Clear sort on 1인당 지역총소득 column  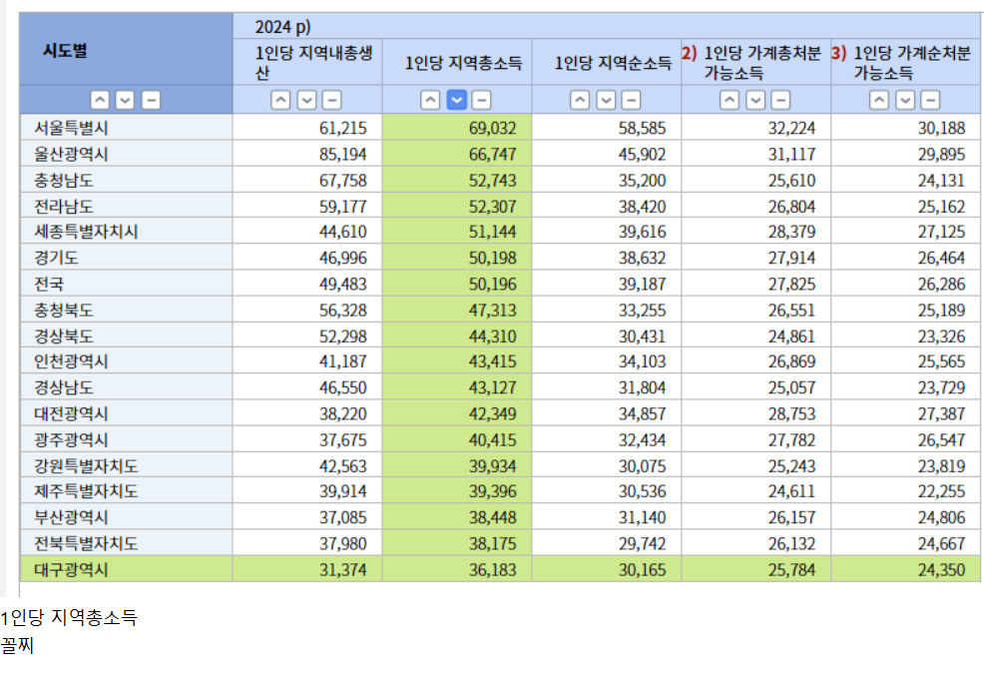(x=481, y=100)
